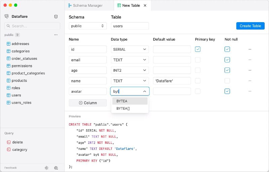Remove the avatar column with minus icon

pos(250,91)
